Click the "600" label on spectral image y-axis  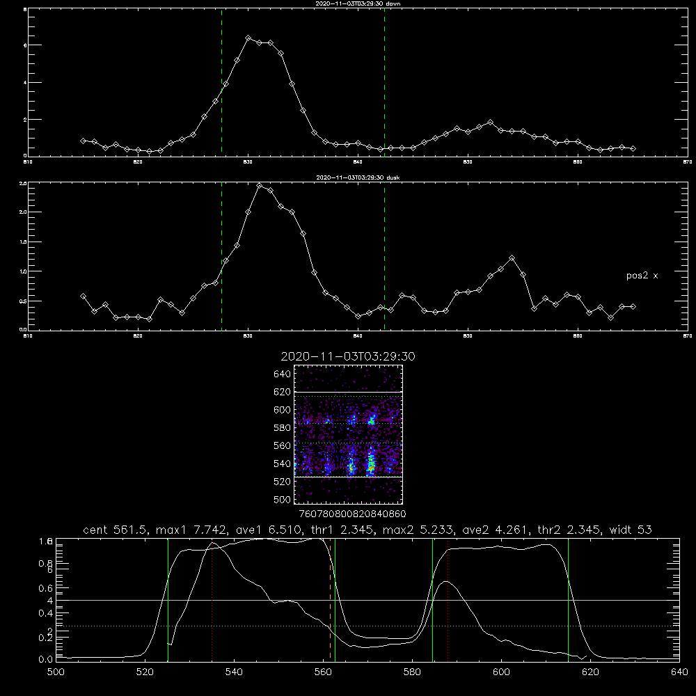tap(283, 410)
